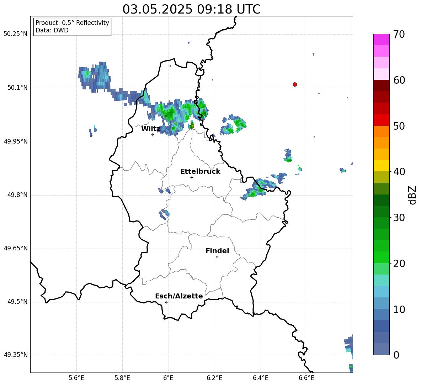Click the 5.8°E longitude label
The height and width of the screenshot is (385, 421).
click(x=122, y=378)
